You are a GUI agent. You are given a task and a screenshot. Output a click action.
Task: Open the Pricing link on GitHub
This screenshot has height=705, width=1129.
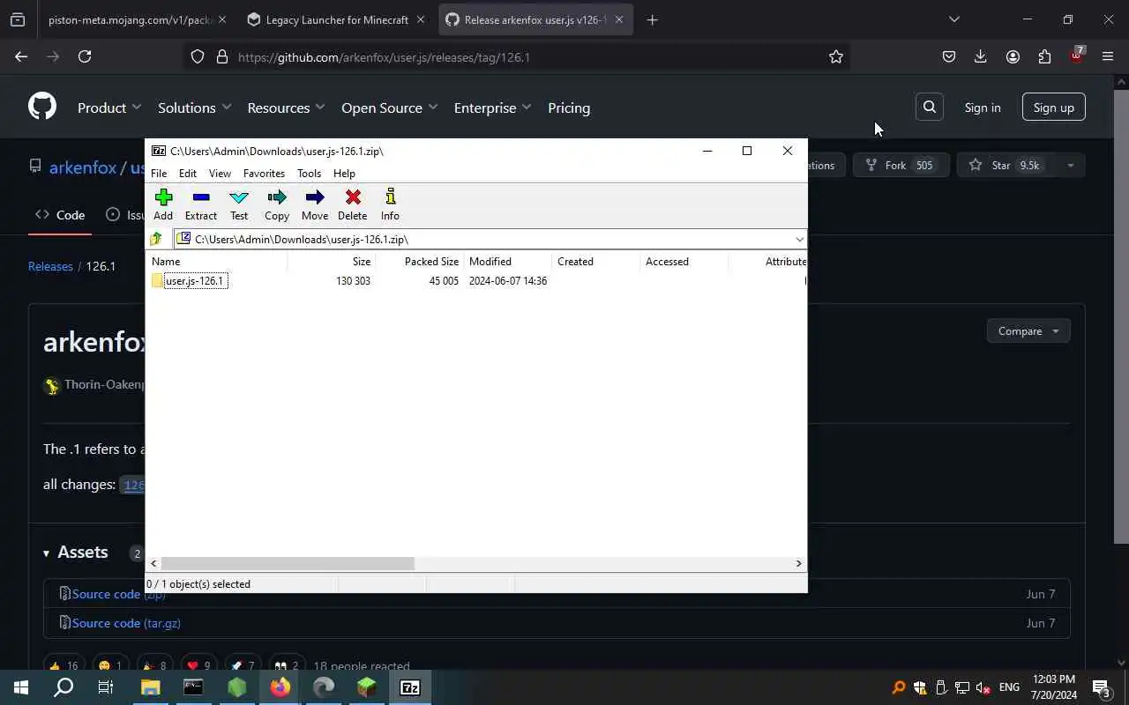coord(569,108)
